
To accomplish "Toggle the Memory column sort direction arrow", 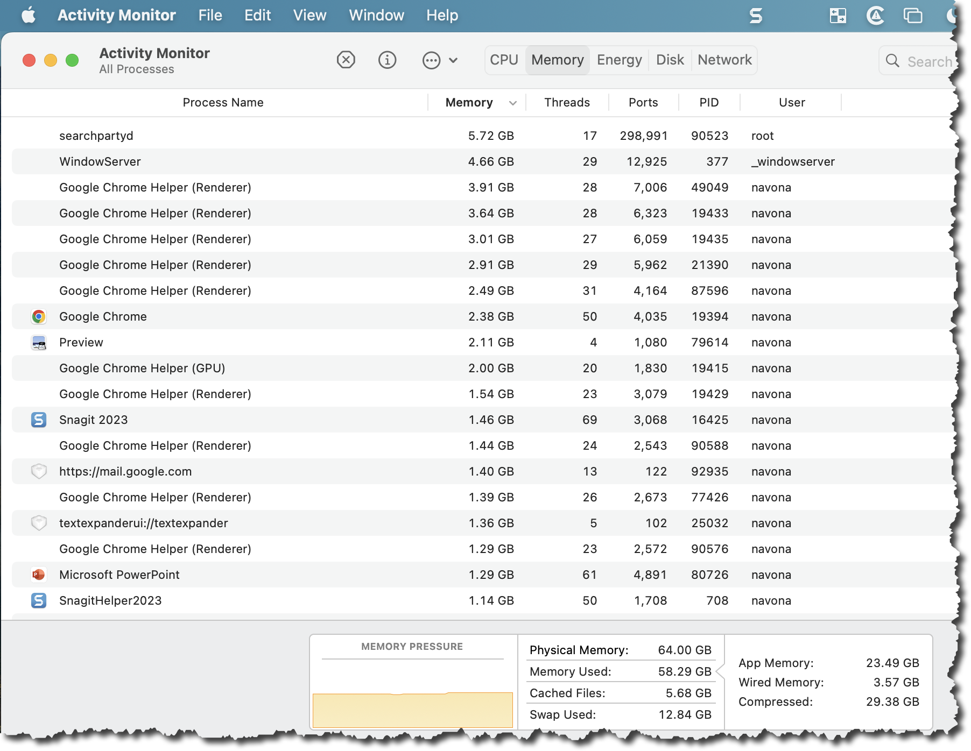I will pyautogui.click(x=513, y=103).
